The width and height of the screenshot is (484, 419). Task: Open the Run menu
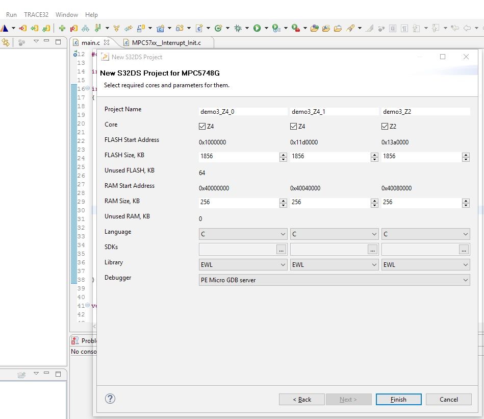tap(11, 14)
